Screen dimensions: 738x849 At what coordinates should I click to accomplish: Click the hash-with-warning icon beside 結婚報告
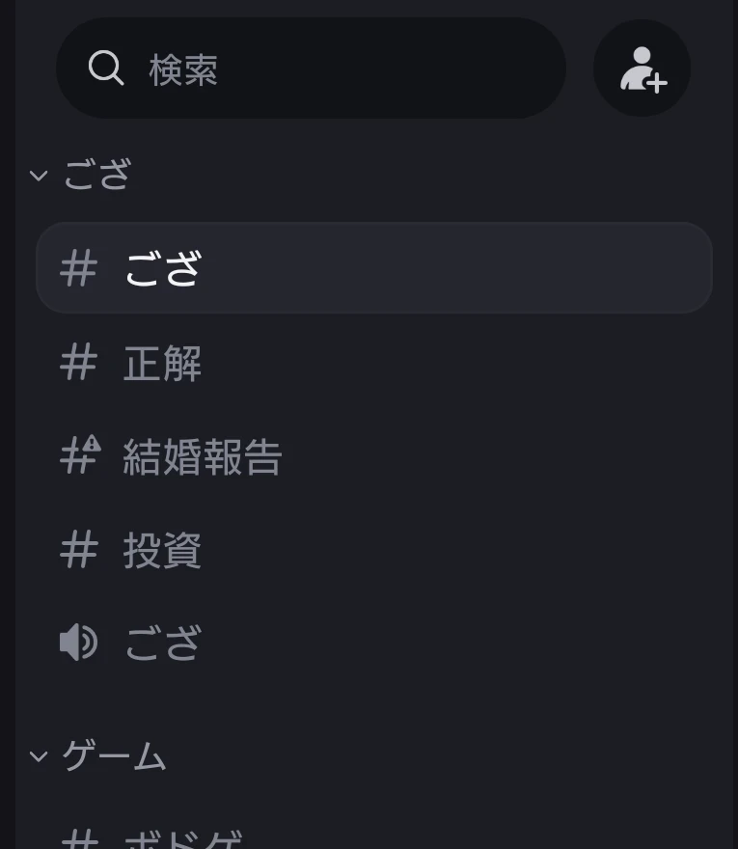point(80,454)
